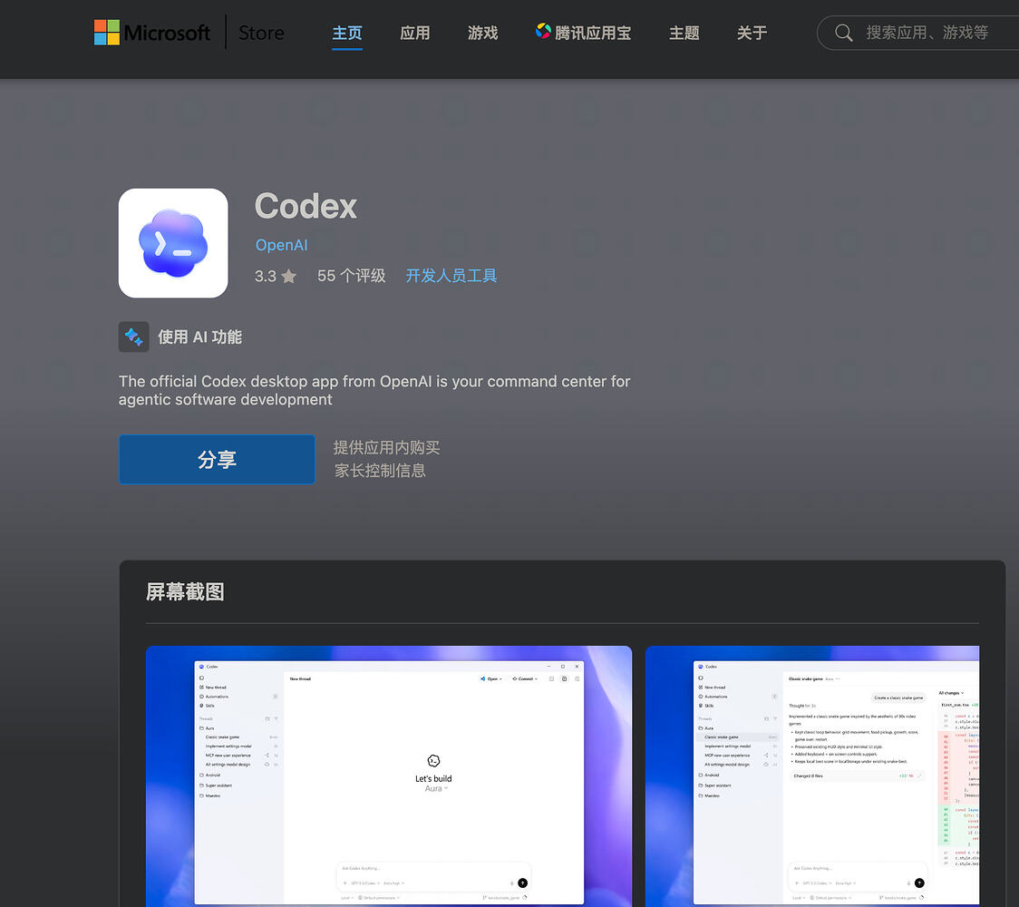1019x907 pixels.
Task: Click the AI sparkle icon
Action: (x=134, y=336)
